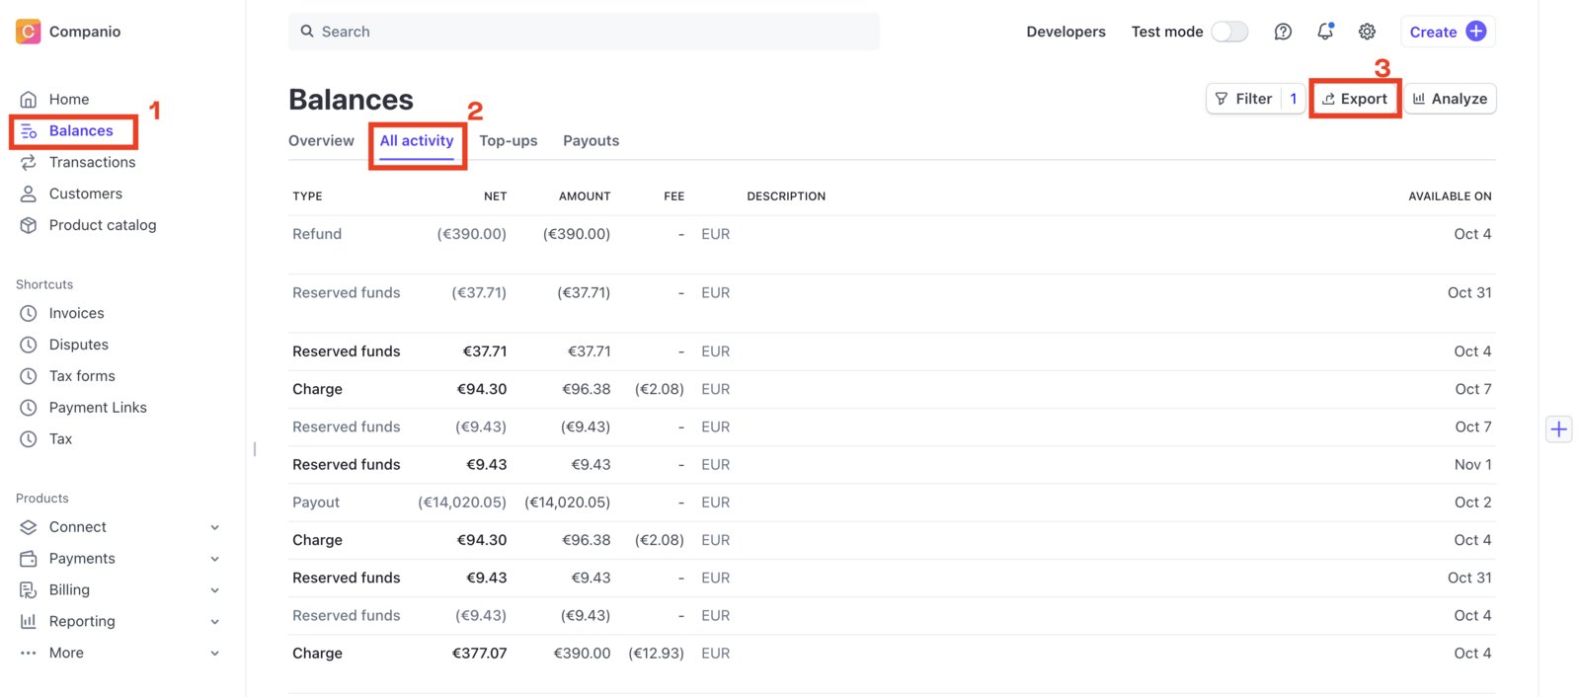Click the AVAILABLE ON column header
Image resolution: width=1580 pixels, height=697 pixels.
coord(1450,196)
